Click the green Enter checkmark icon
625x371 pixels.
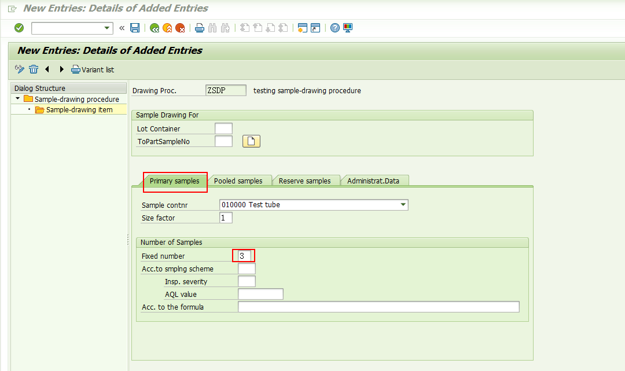click(x=19, y=28)
